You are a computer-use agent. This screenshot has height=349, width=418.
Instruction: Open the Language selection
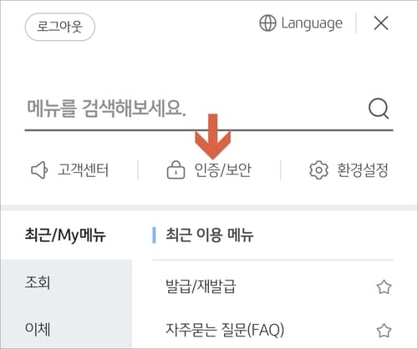click(301, 23)
